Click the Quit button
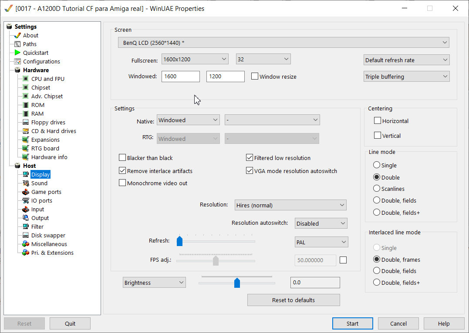469x333 pixels. point(70,323)
